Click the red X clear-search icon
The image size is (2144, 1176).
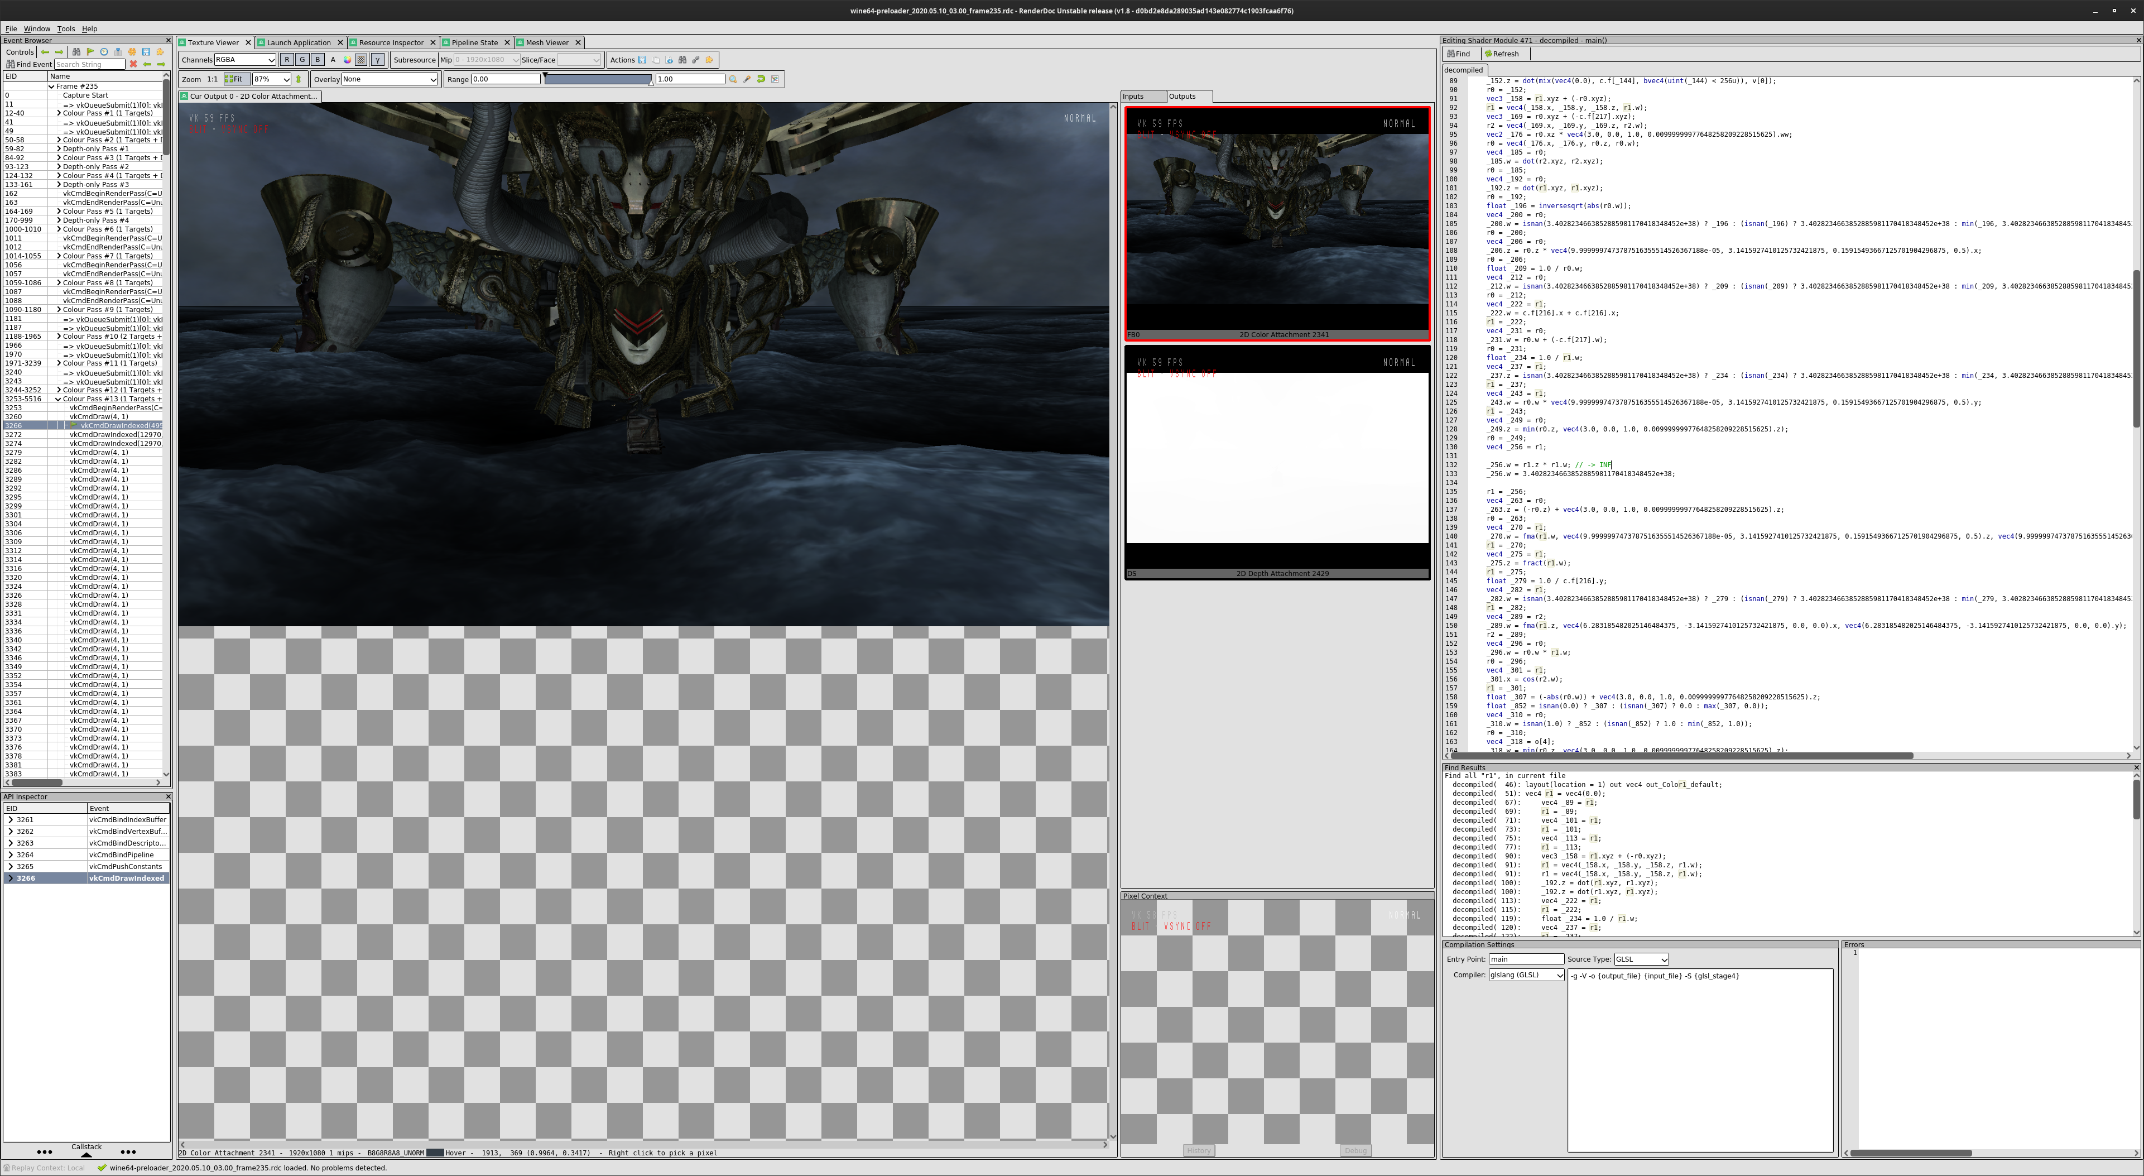(133, 64)
